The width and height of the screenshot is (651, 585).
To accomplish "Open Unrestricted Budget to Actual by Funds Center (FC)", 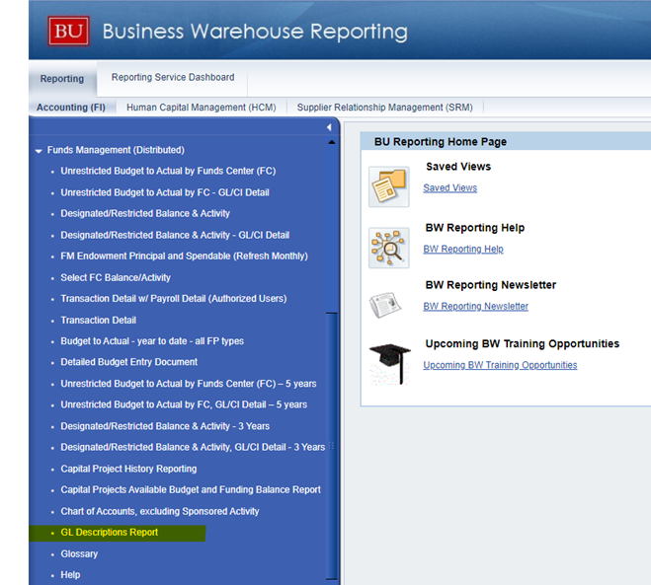I will click(168, 171).
